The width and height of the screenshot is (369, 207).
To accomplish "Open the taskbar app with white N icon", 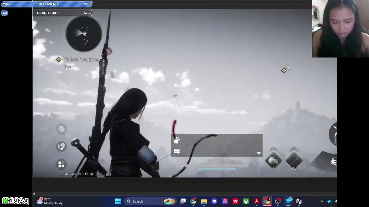I will tap(299, 201).
